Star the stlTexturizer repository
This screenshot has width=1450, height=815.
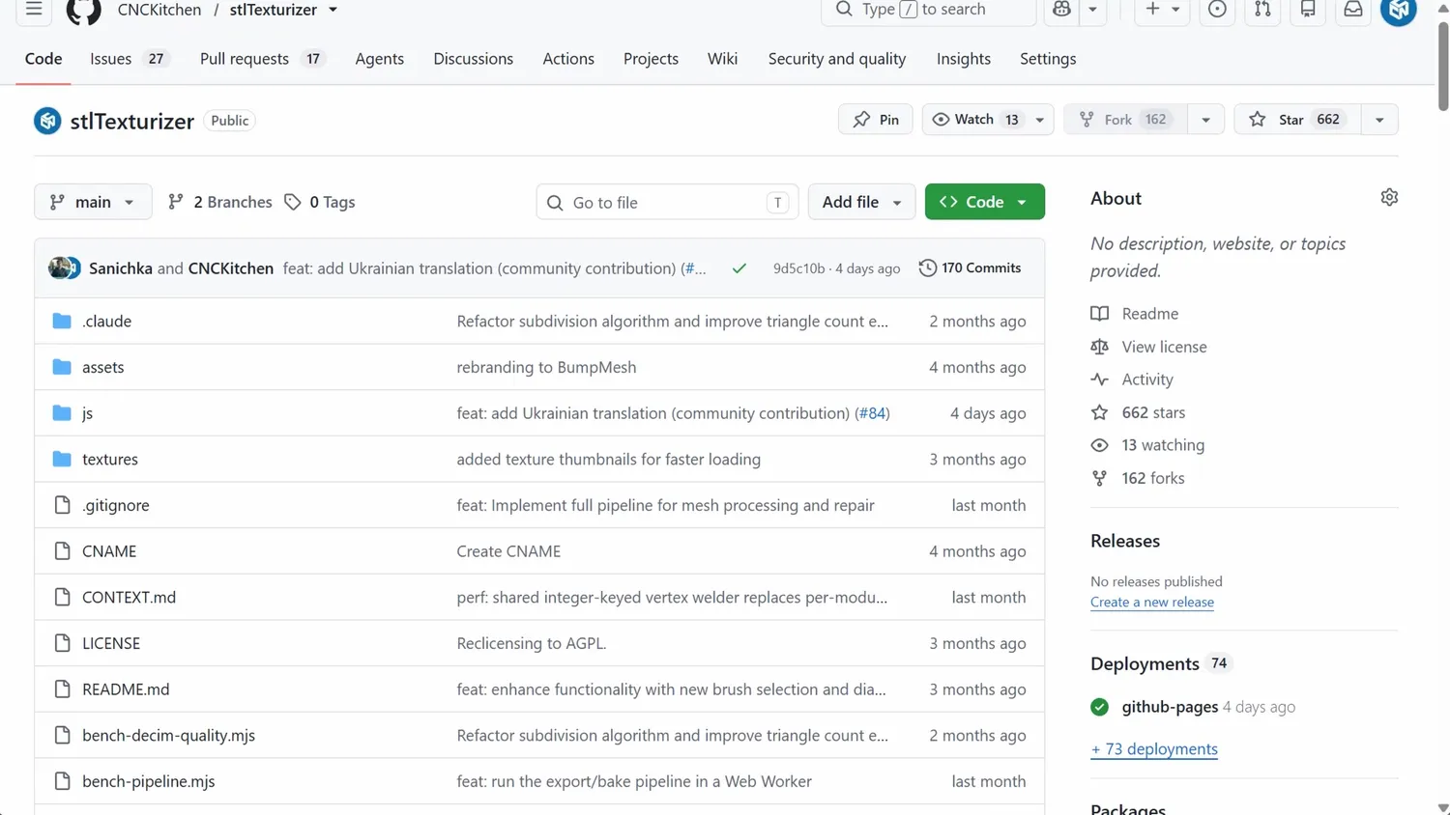point(1297,120)
